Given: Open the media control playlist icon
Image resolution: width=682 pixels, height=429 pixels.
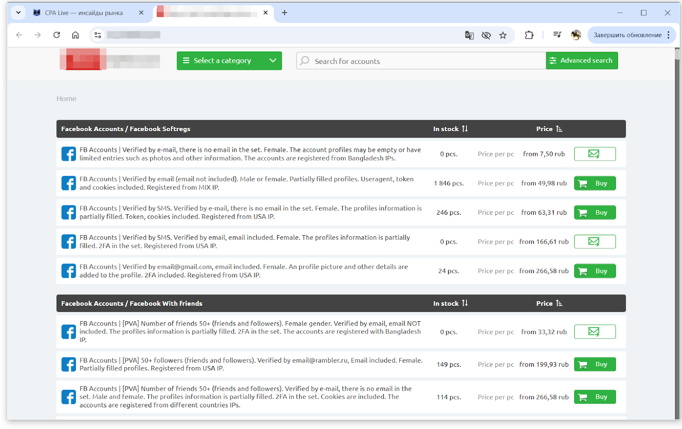Looking at the screenshot, I should pyautogui.click(x=557, y=35).
